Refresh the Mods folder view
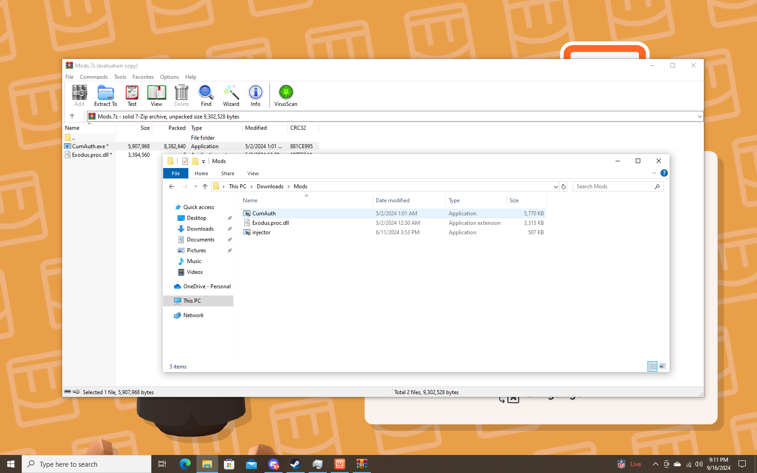Image resolution: width=757 pixels, height=473 pixels. tap(564, 186)
